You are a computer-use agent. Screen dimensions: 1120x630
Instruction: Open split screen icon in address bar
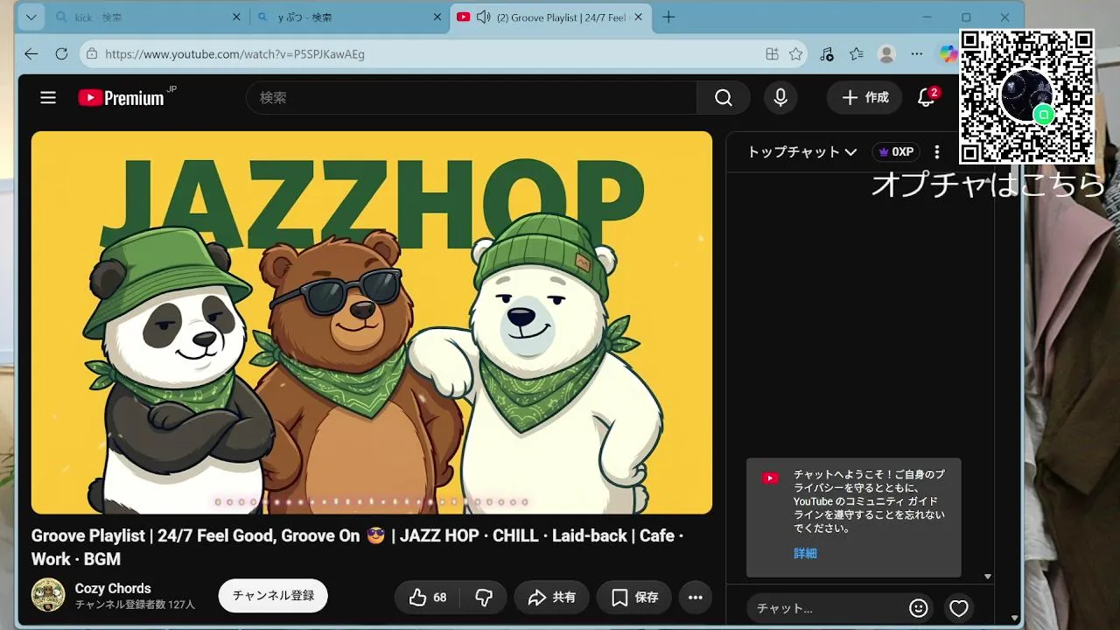772,54
